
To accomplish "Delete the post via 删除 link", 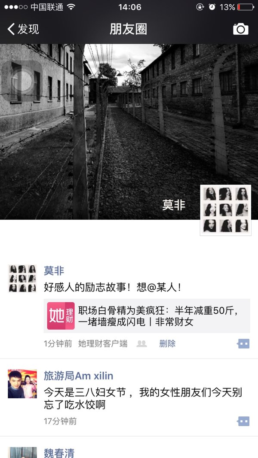I will (167, 344).
